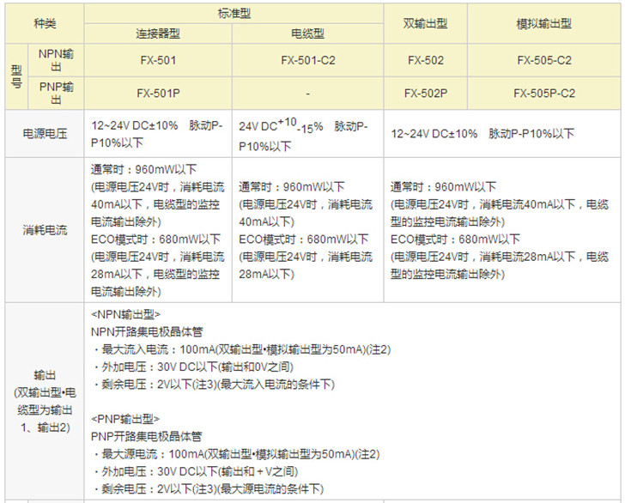
Task: Select model FX-501-C2 cell
Action: [x=307, y=60]
